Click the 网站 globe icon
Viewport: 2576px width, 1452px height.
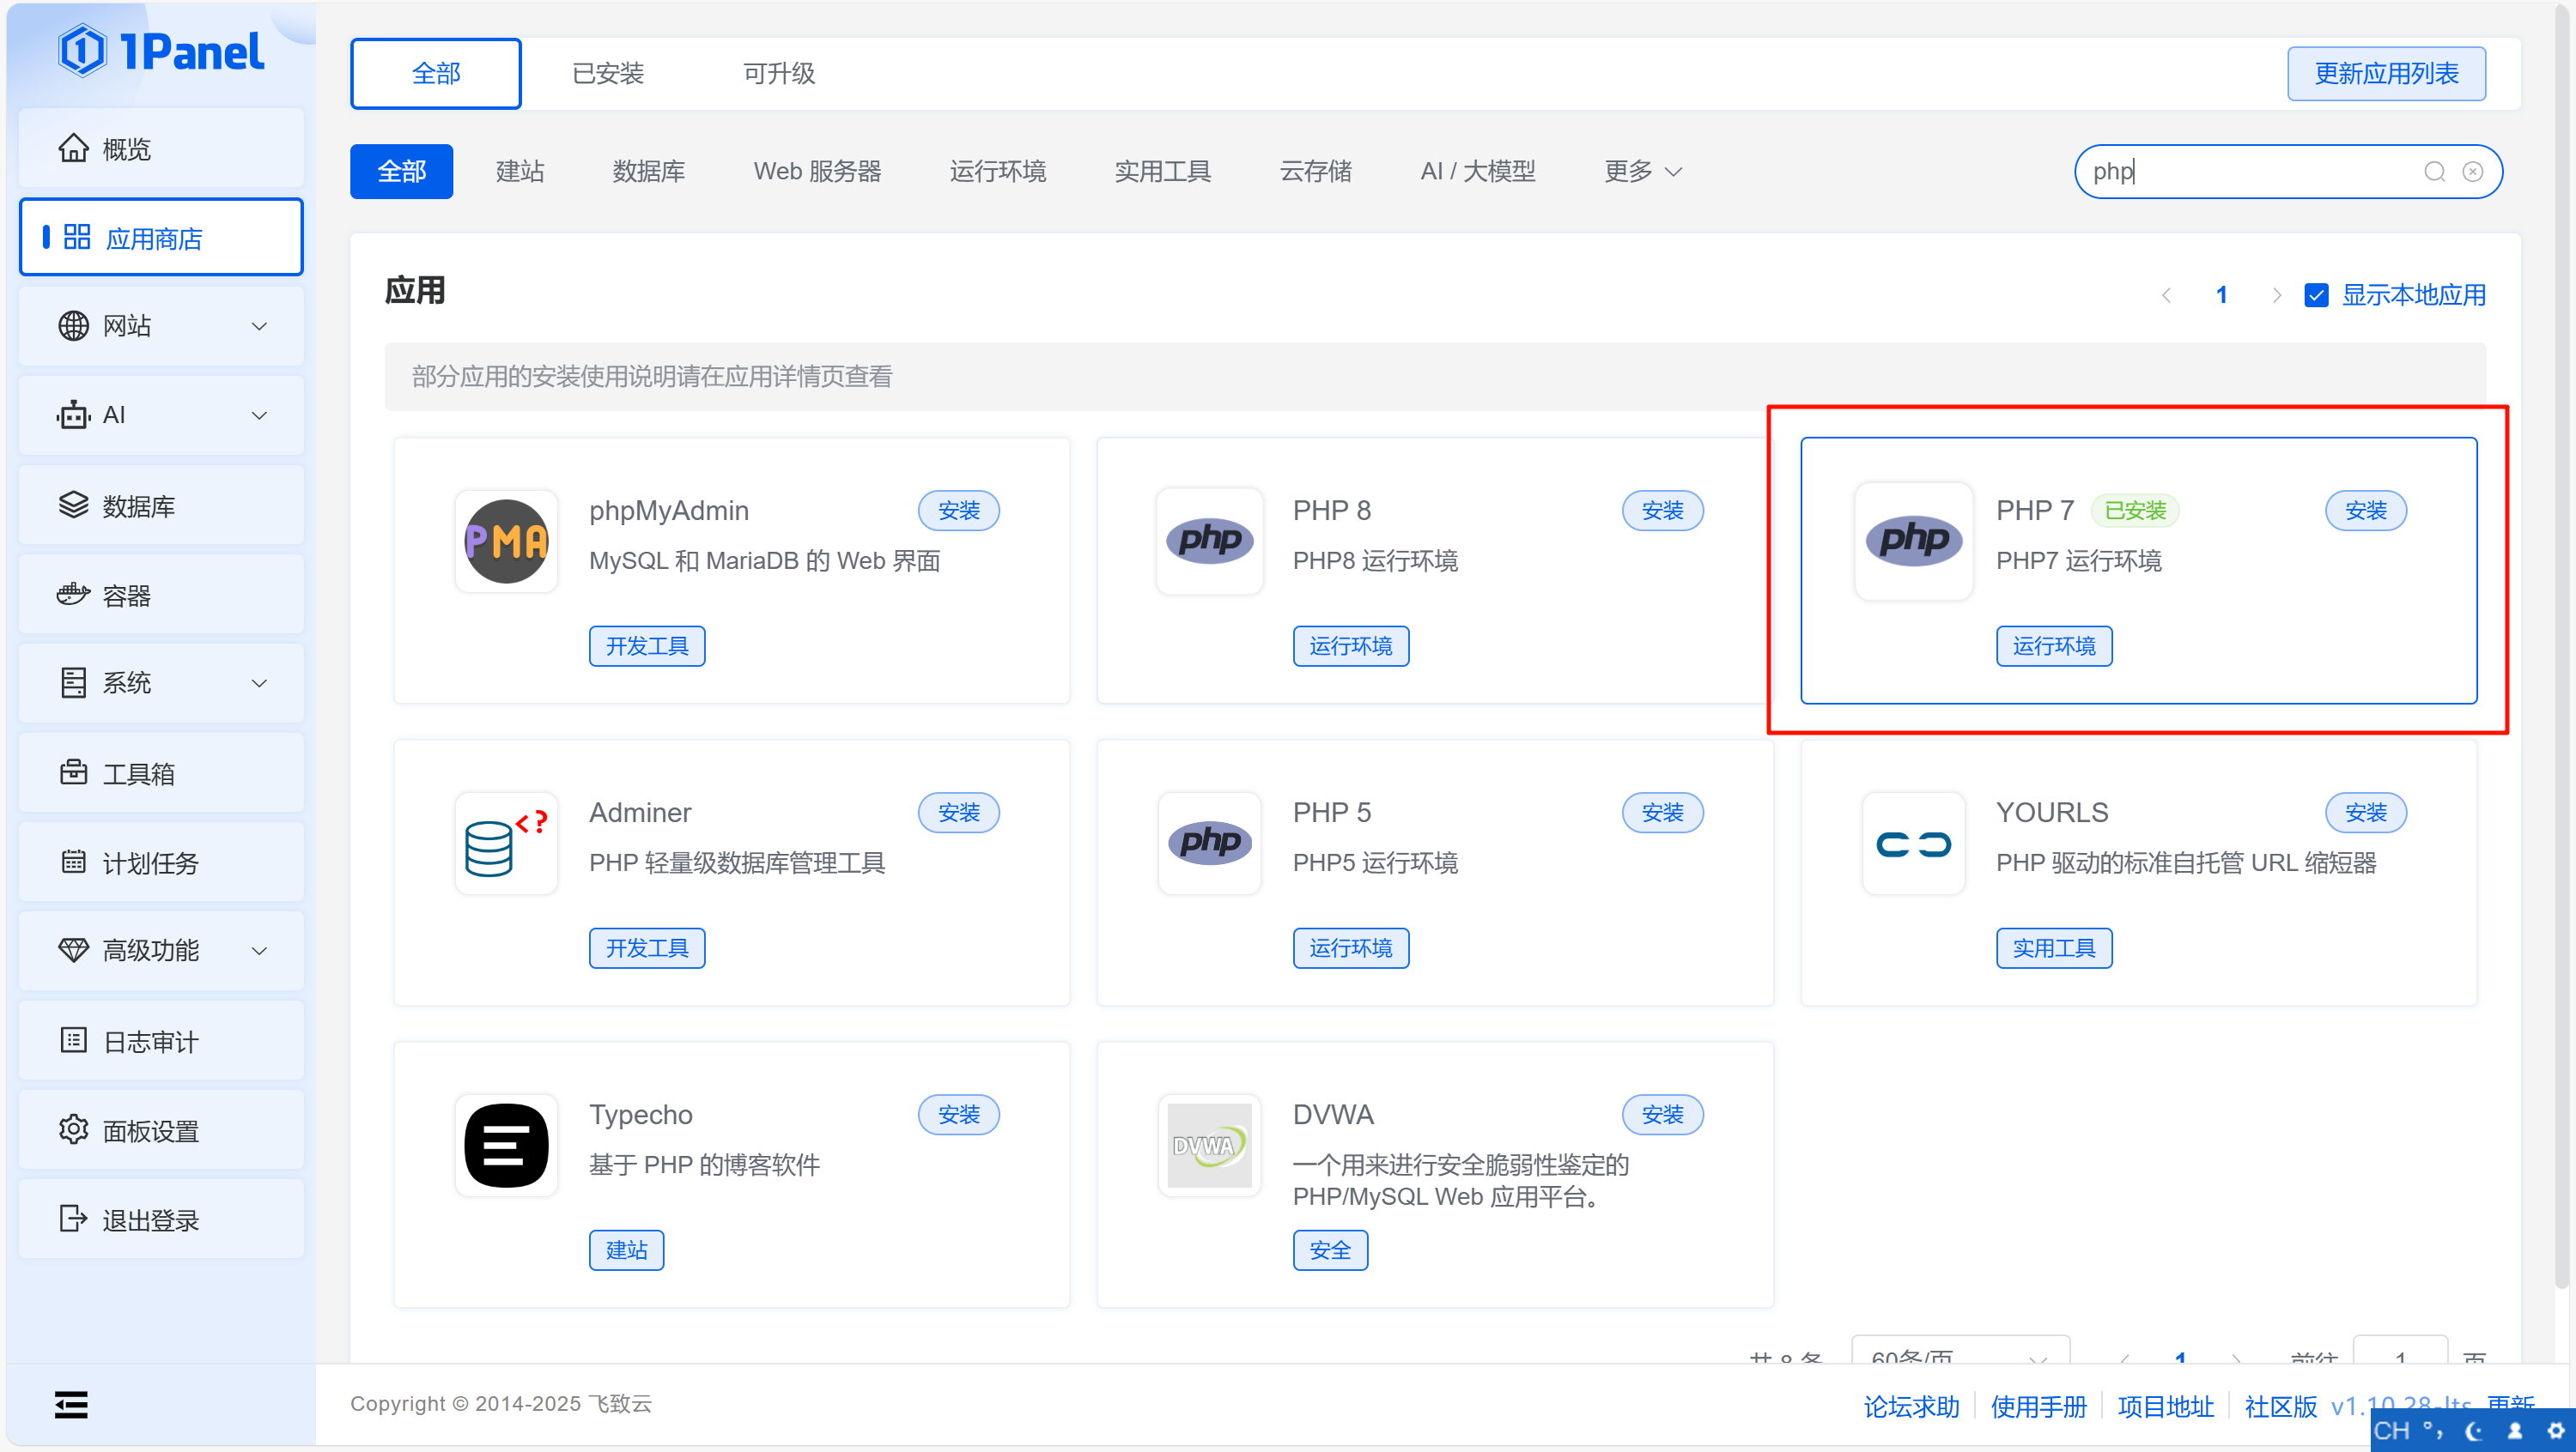tap(73, 326)
